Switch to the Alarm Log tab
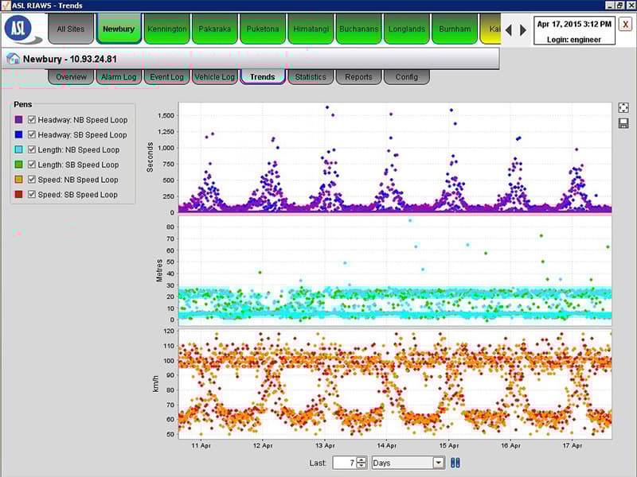 click(x=119, y=77)
